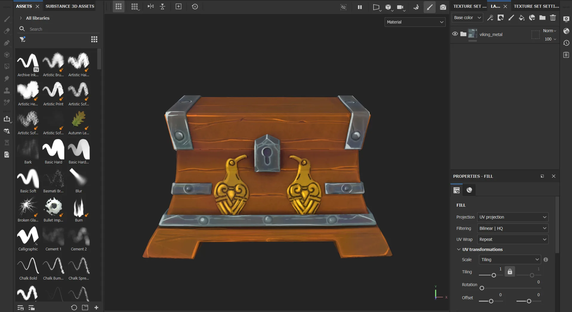
Task: Collapse the UV transformations section
Action: click(x=459, y=249)
